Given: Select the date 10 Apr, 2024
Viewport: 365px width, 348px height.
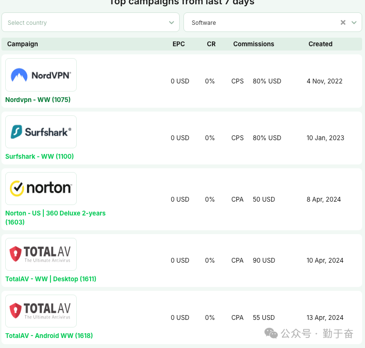Looking at the screenshot, I should tap(325, 260).
